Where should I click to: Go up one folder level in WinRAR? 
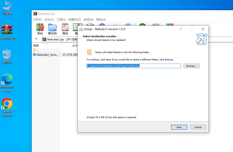(36, 39)
